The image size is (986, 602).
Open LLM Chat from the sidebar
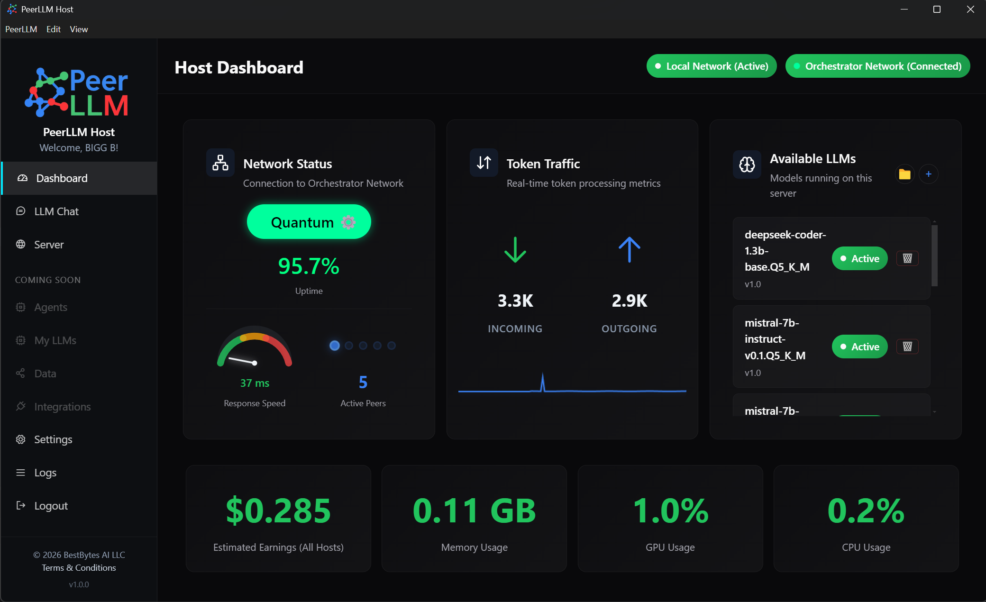coord(56,211)
